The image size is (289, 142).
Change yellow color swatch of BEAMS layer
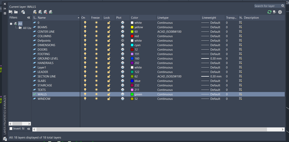(x=132, y=27)
